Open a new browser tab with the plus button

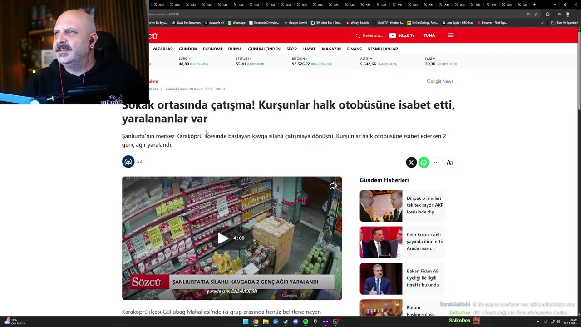coord(534,5)
